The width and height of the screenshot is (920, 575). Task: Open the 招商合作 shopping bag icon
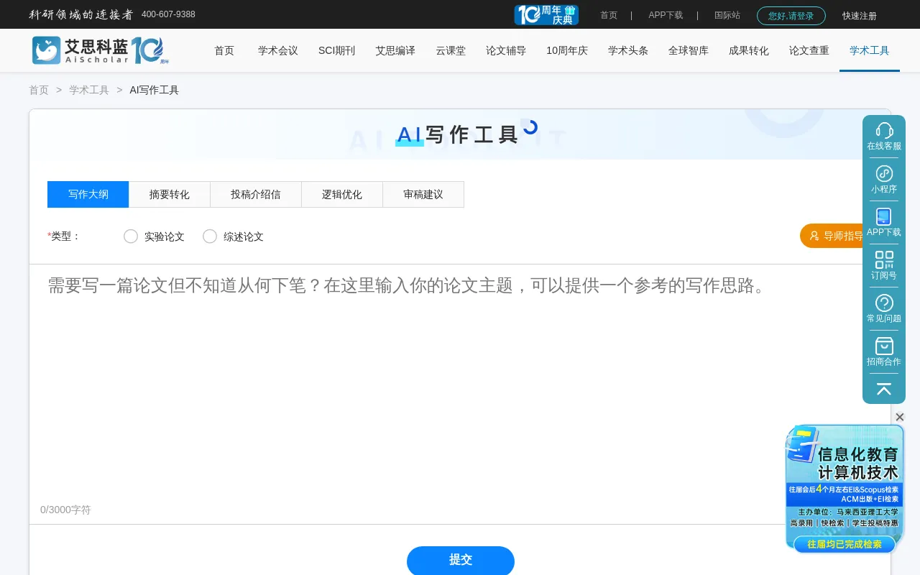[884, 346]
